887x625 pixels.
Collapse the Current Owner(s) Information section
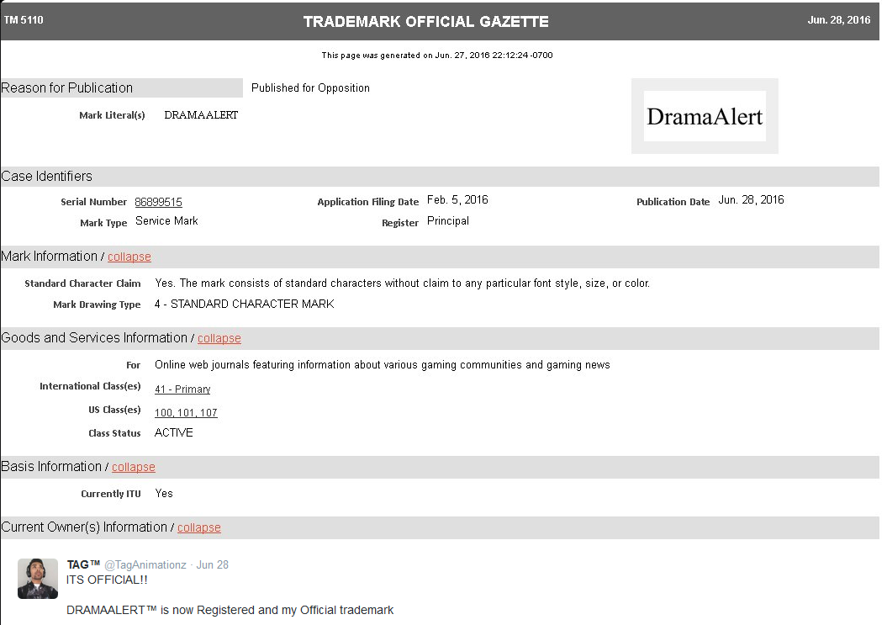(x=198, y=527)
